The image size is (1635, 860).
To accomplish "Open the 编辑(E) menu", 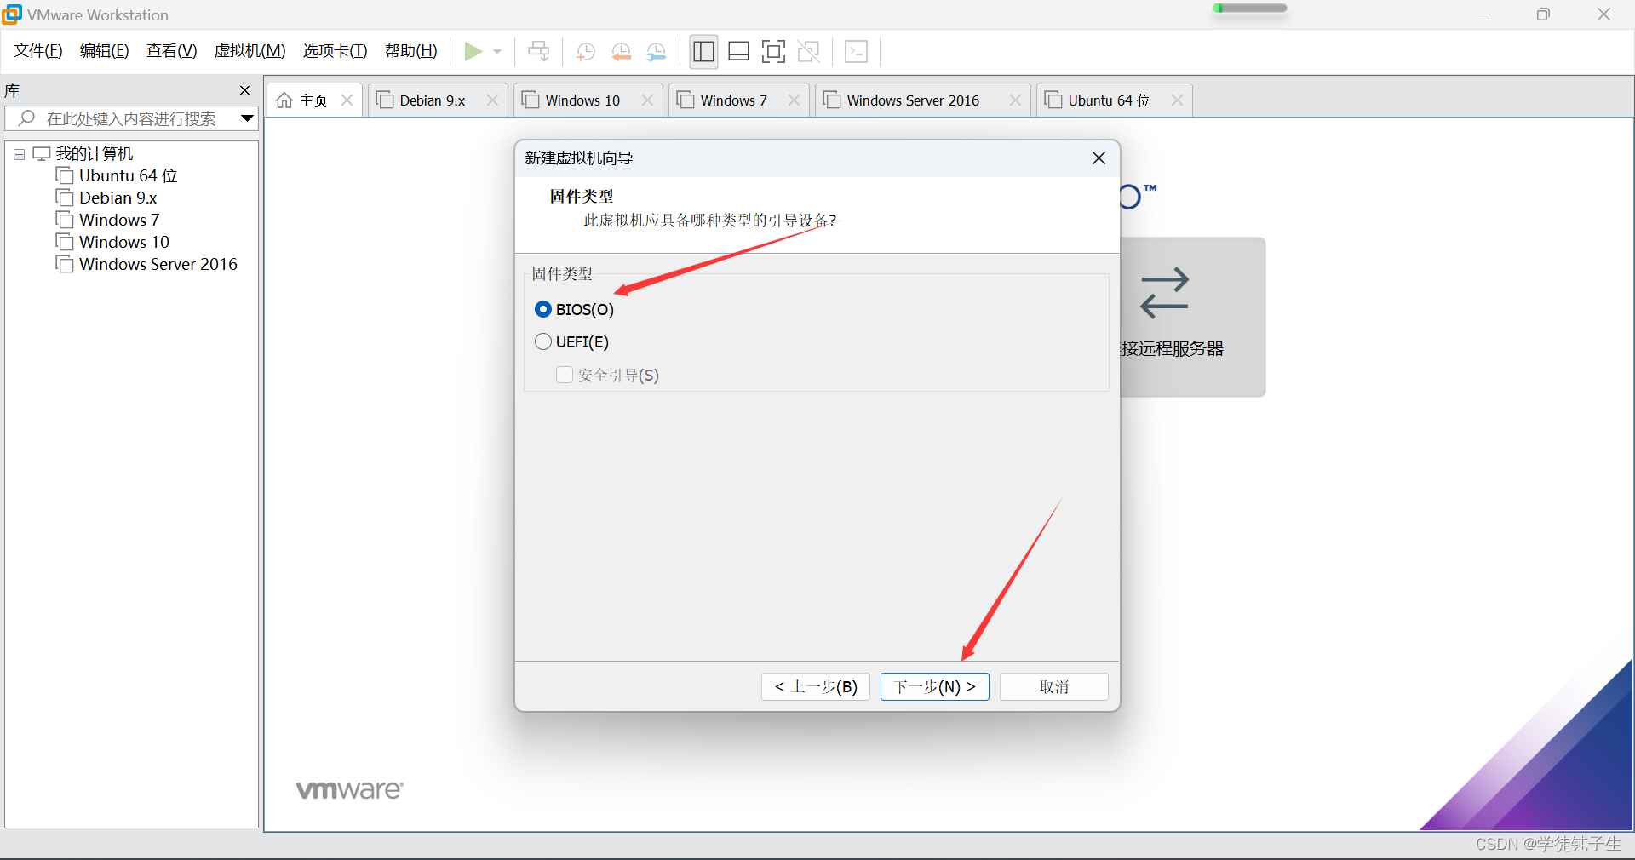I will (105, 51).
